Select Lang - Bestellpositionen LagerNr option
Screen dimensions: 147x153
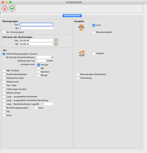pos(4,104)
